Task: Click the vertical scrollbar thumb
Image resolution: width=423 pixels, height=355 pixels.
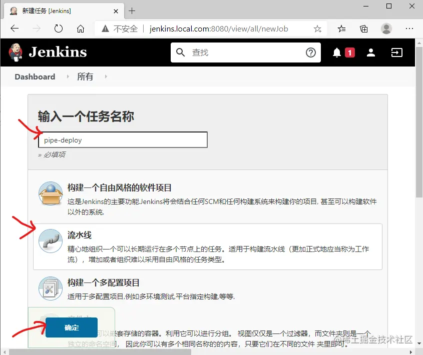Action: pos(419,122)
